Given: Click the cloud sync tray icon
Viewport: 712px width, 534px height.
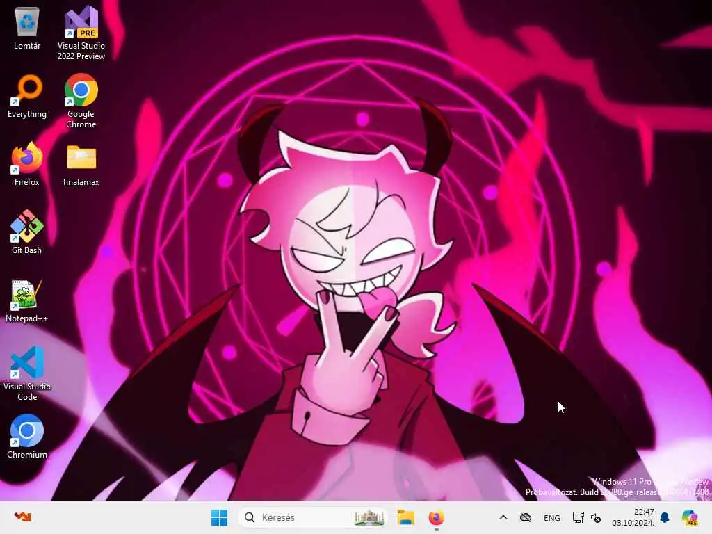Looking at the screenshot, I should (x=526, y=517).
